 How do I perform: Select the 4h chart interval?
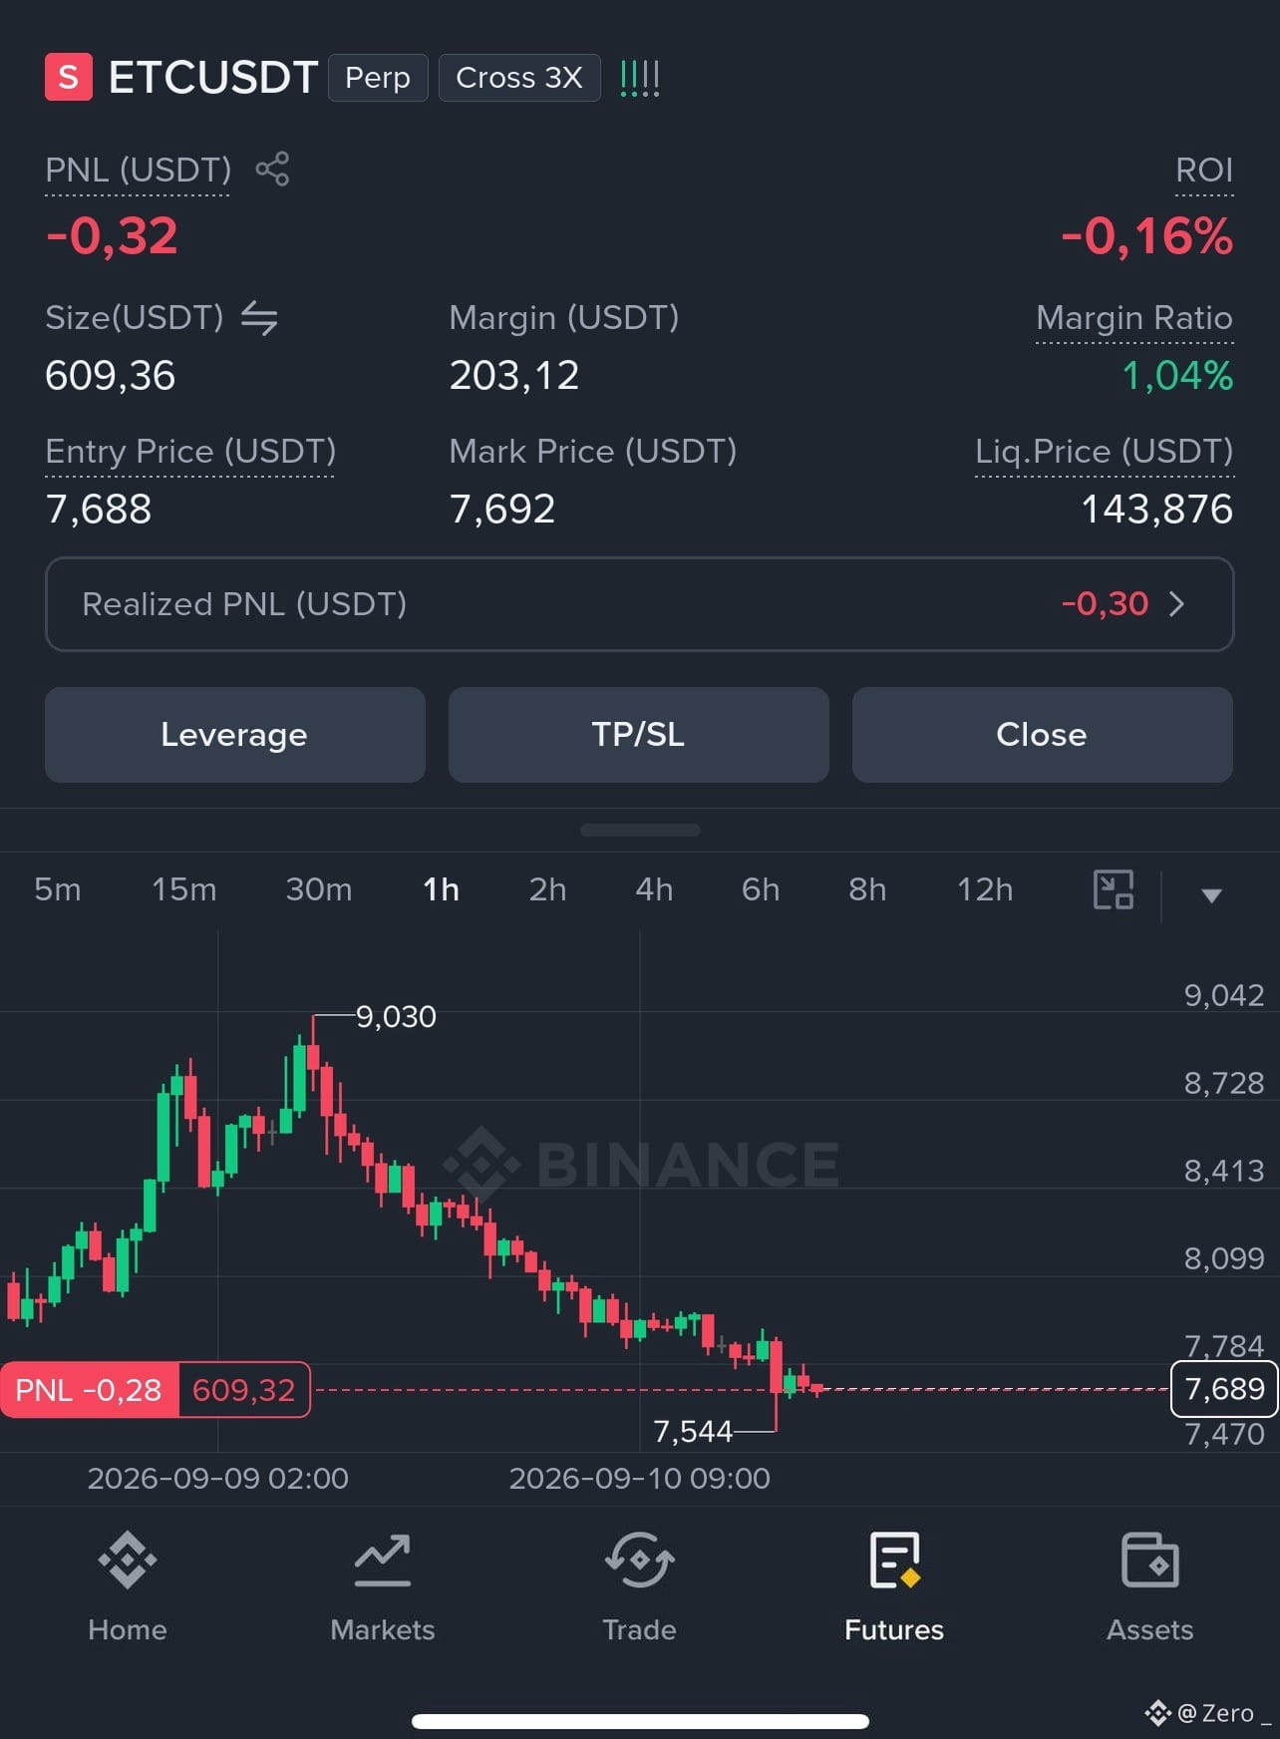coord(654,889)
